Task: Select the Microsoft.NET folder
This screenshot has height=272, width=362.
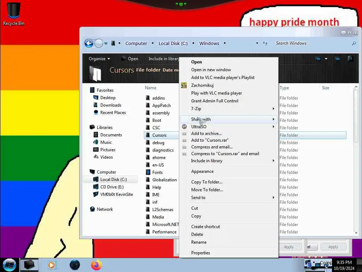Action: click(165, 224)
